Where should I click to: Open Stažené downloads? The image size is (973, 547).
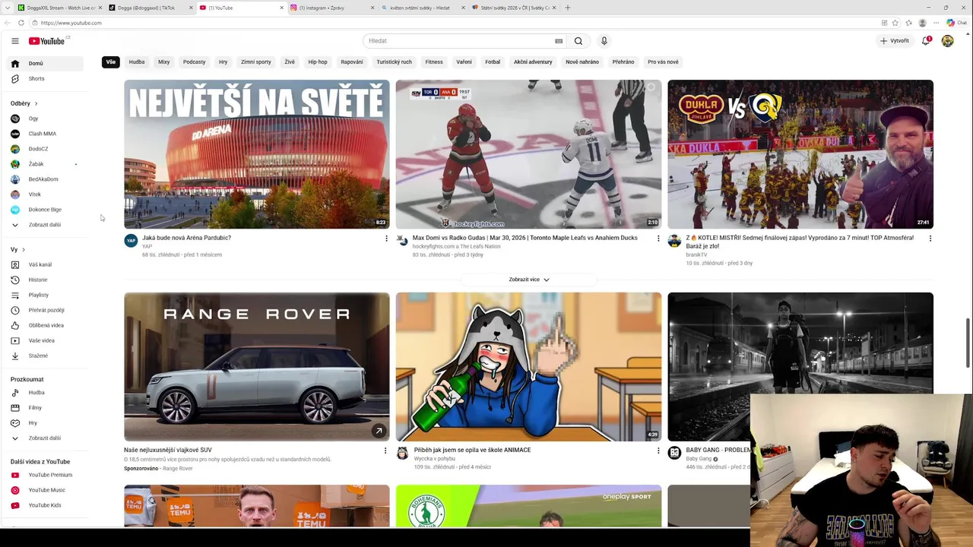(x=44, y=356)
